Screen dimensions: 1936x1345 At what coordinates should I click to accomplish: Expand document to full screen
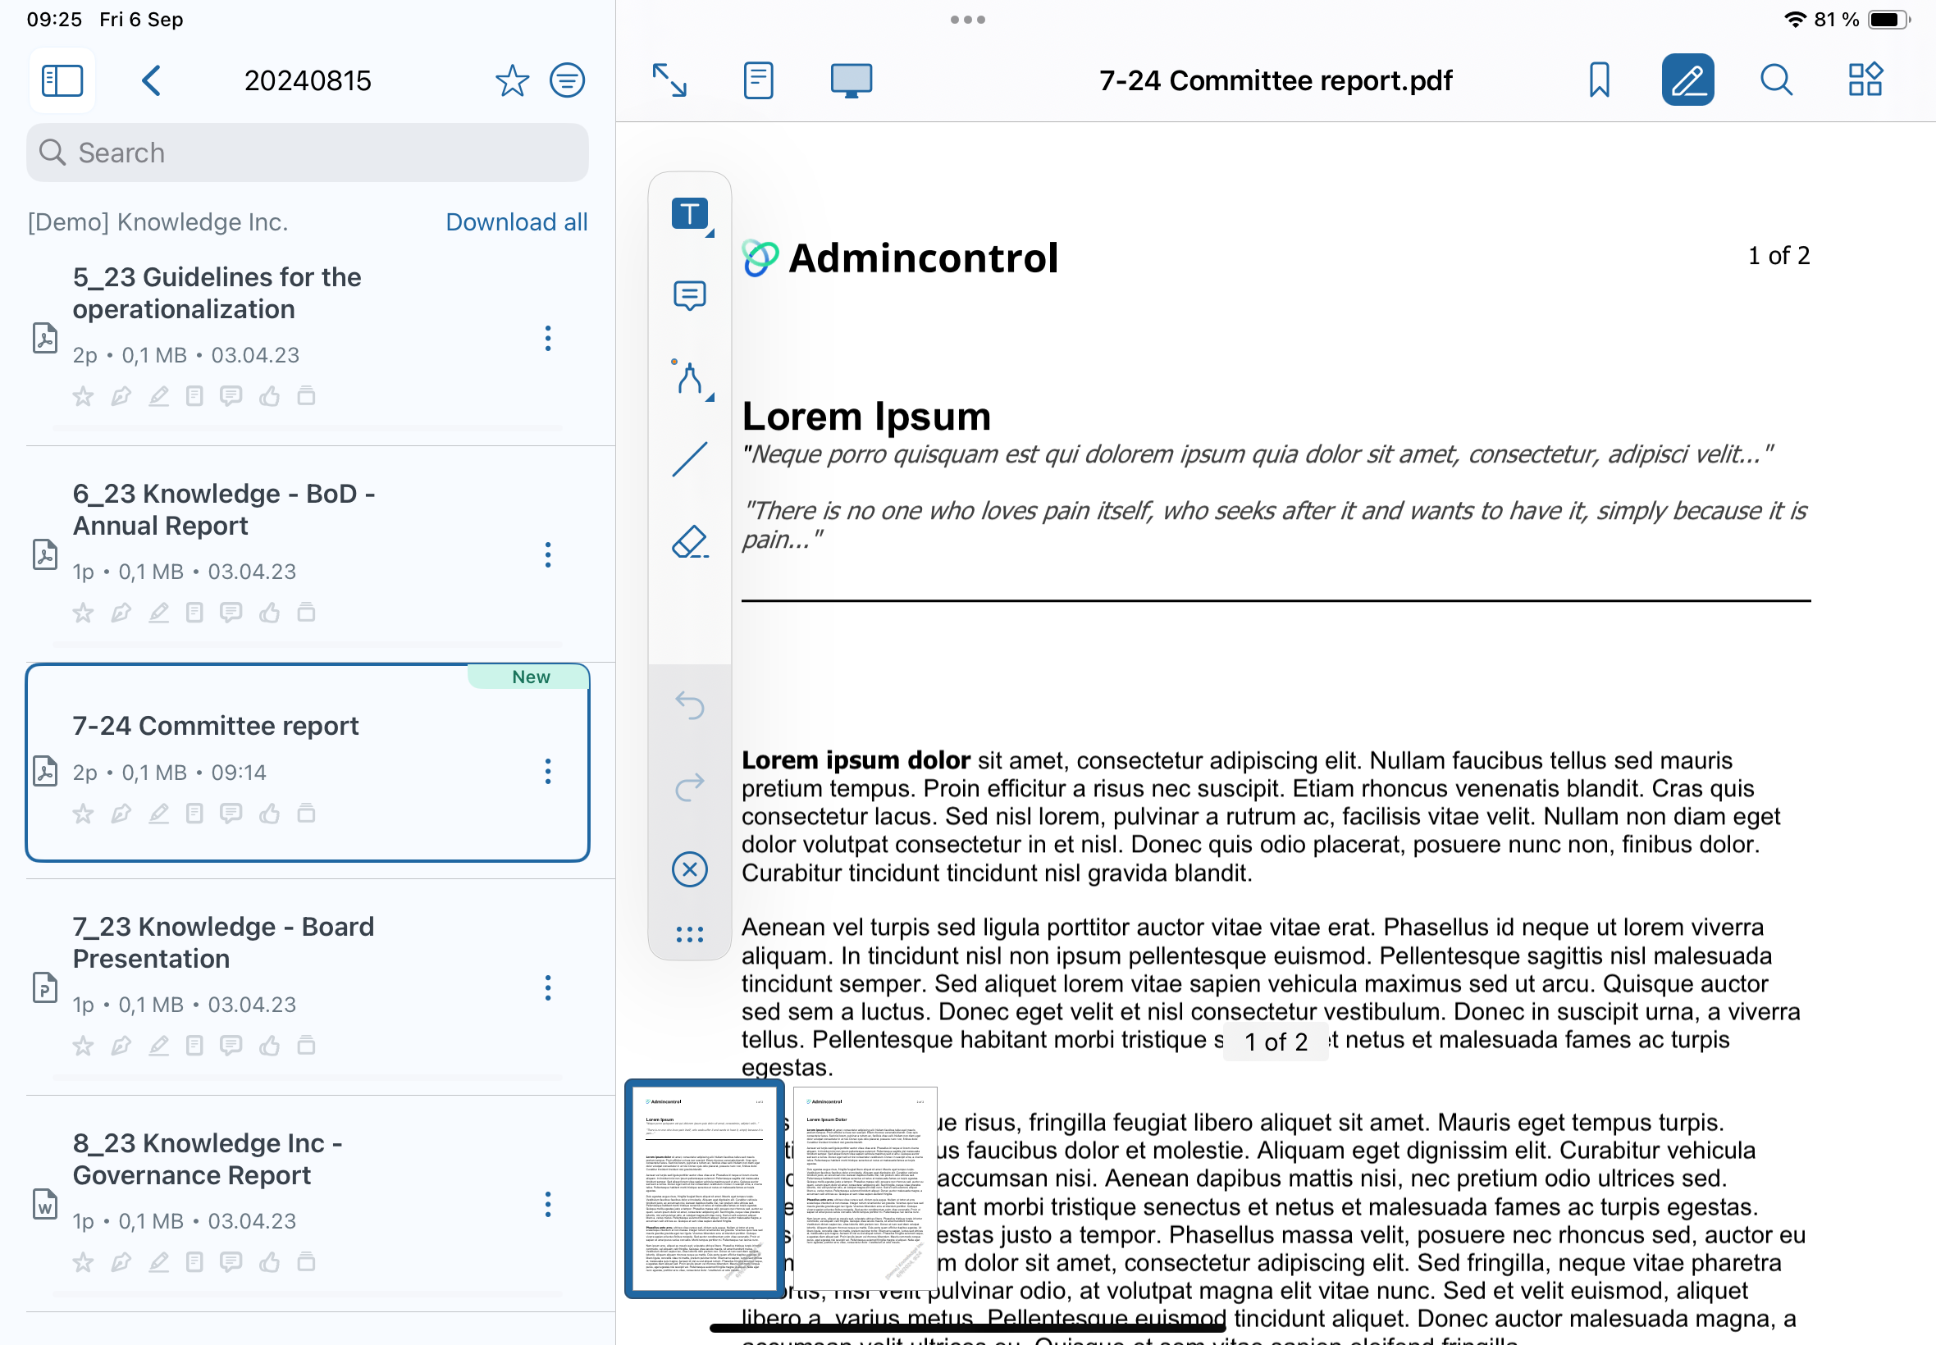tap(669, 81)
